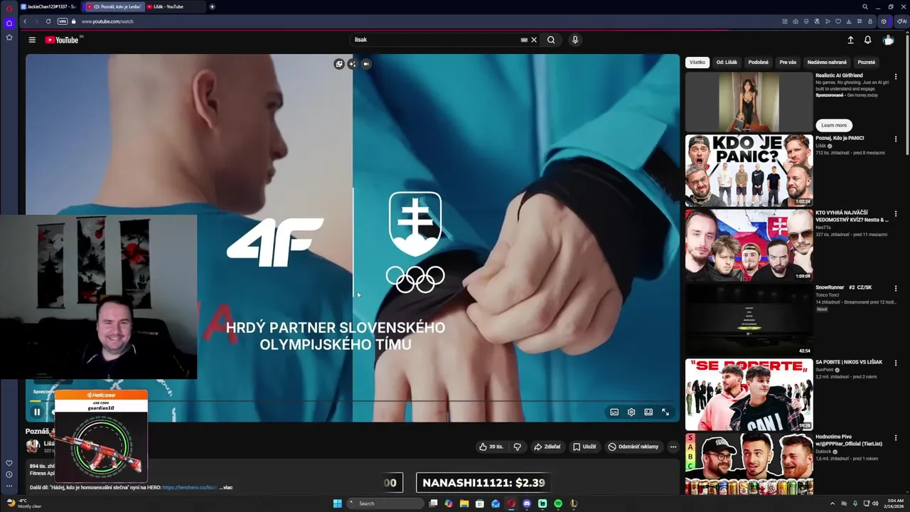Pause the video
910x512 pixels.
[x=37, y=412]
